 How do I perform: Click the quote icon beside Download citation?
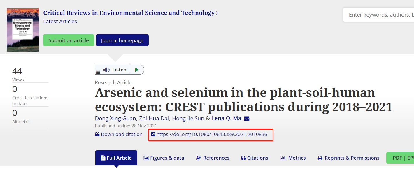[x=97, y=135]
